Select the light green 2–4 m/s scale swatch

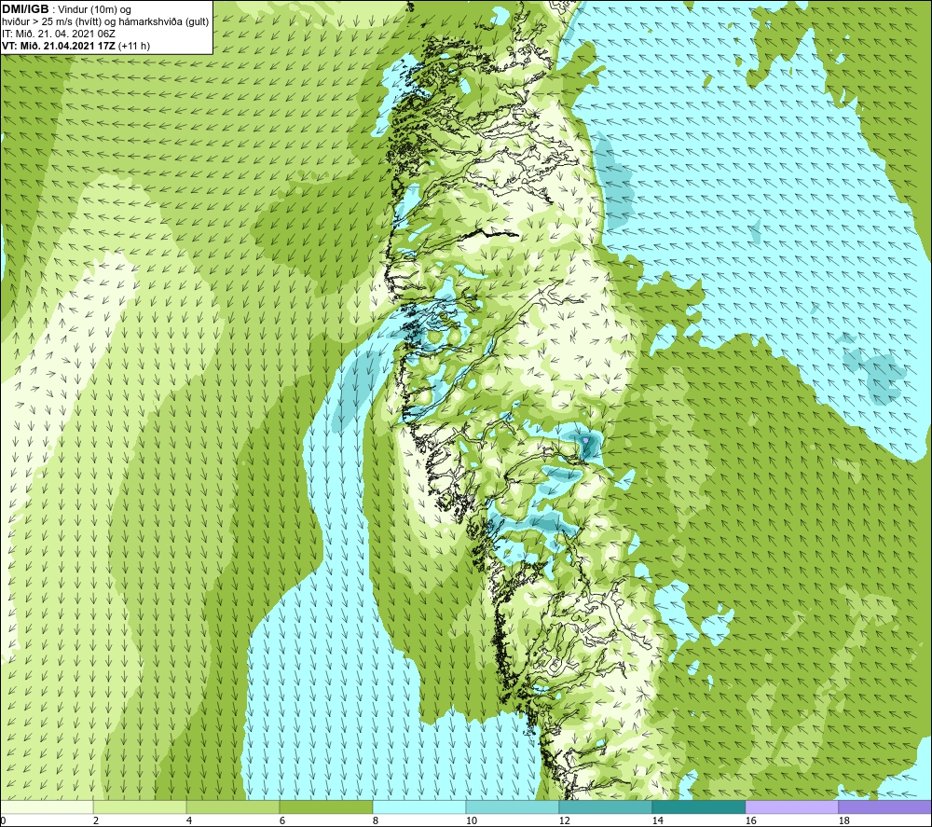(x=140, y=806)
